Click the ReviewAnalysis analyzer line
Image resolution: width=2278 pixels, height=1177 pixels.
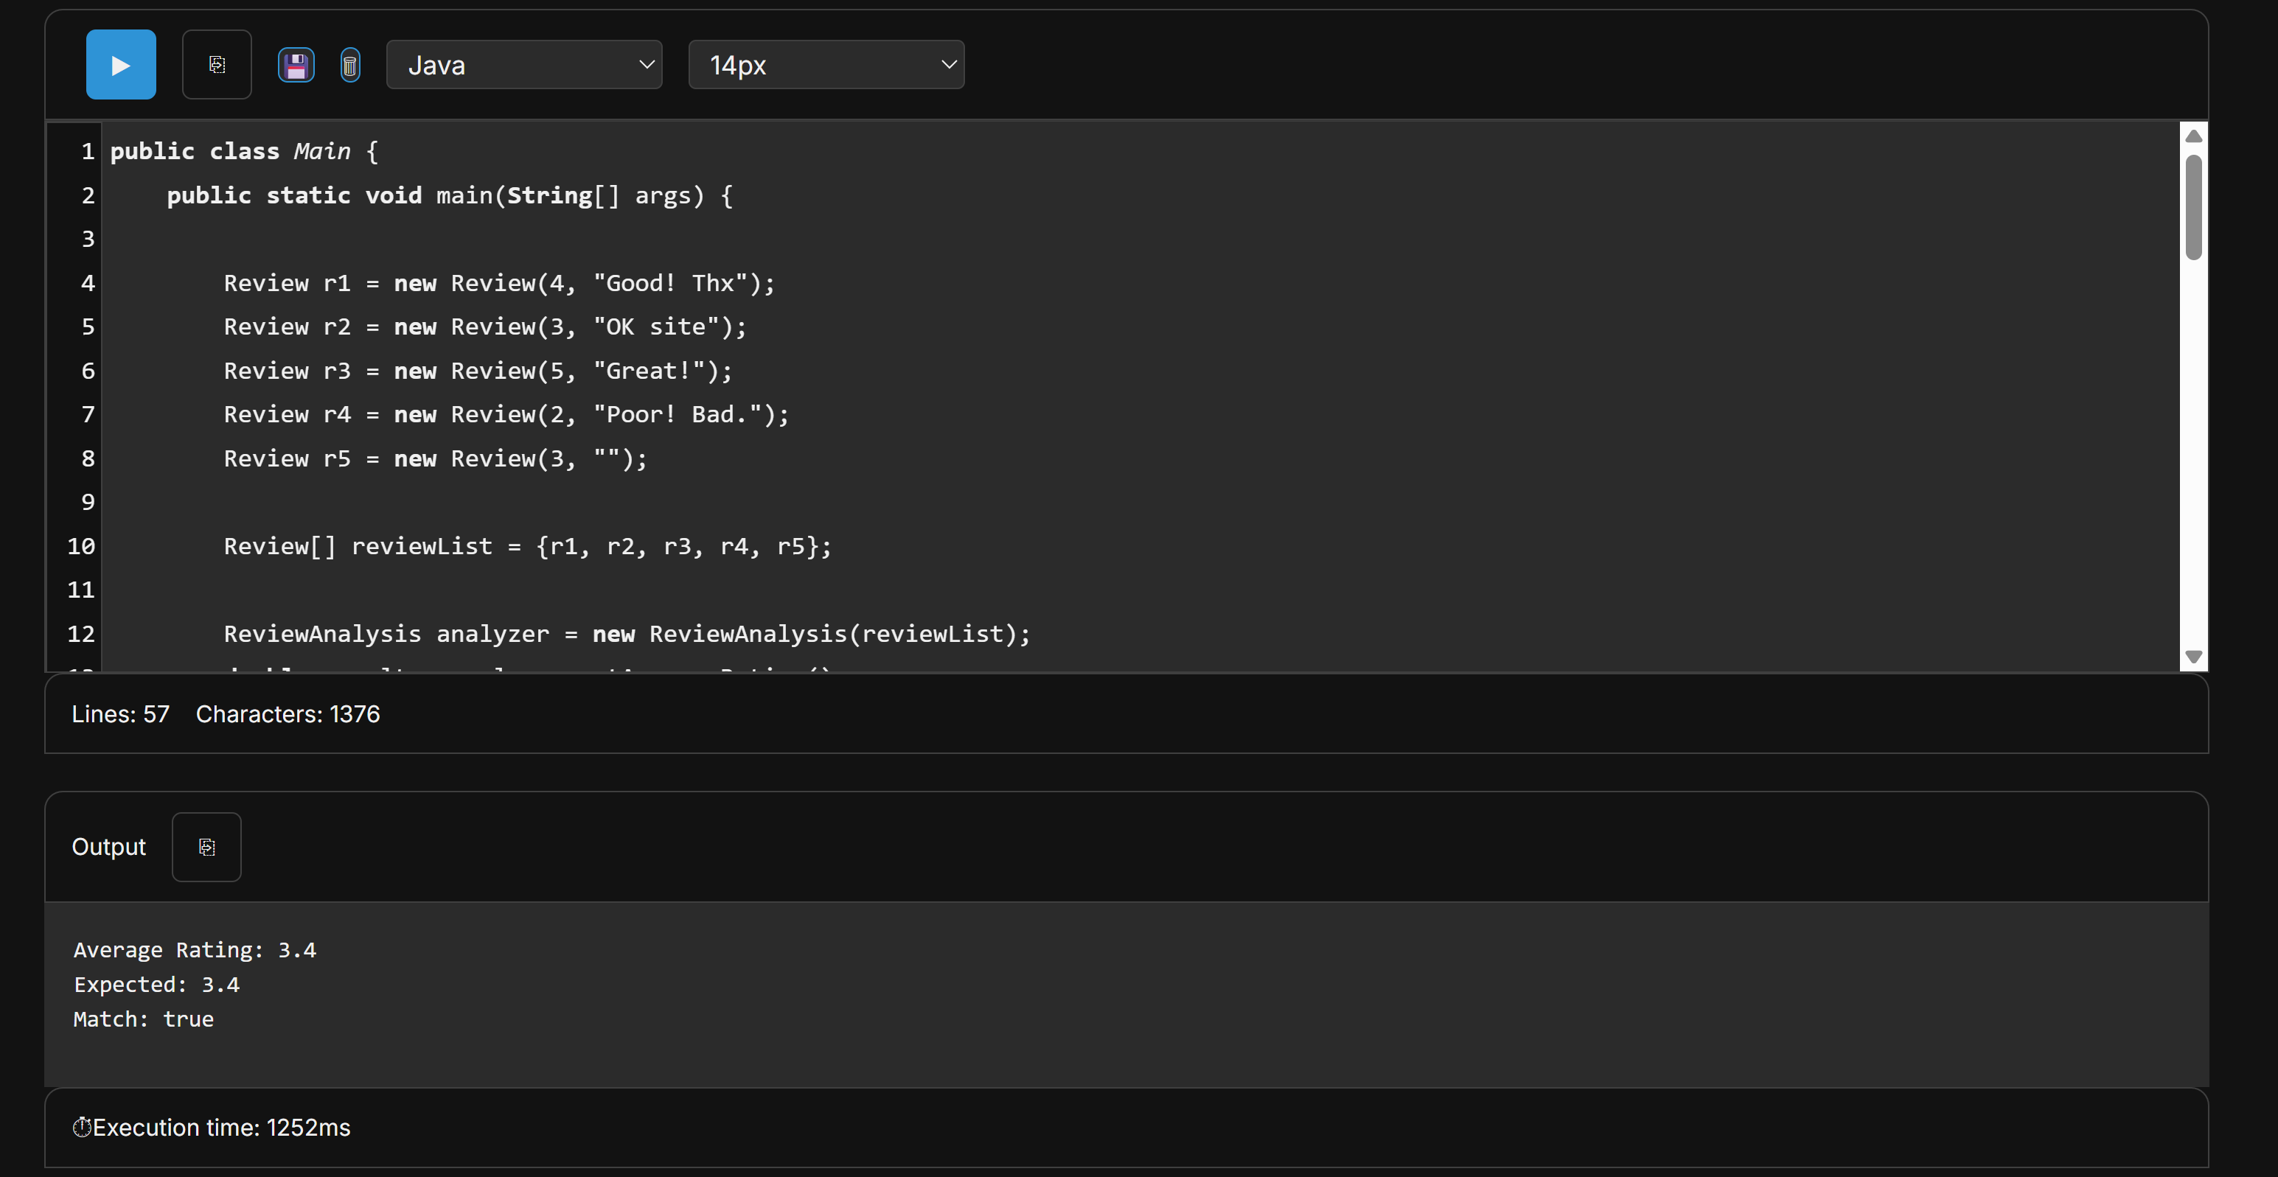(x=626, y=634)
